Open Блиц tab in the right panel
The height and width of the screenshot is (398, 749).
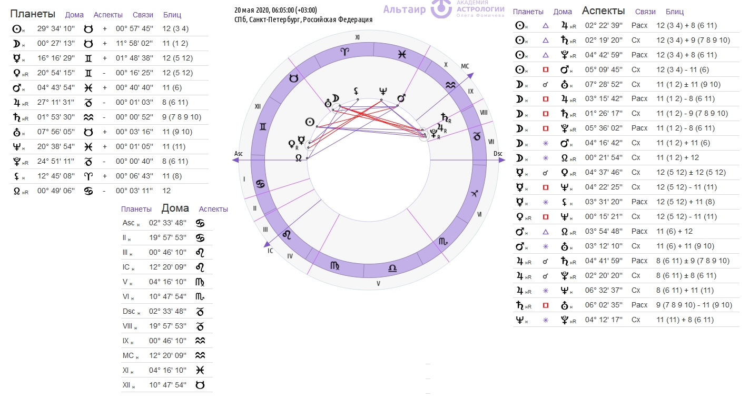point(675,12)
